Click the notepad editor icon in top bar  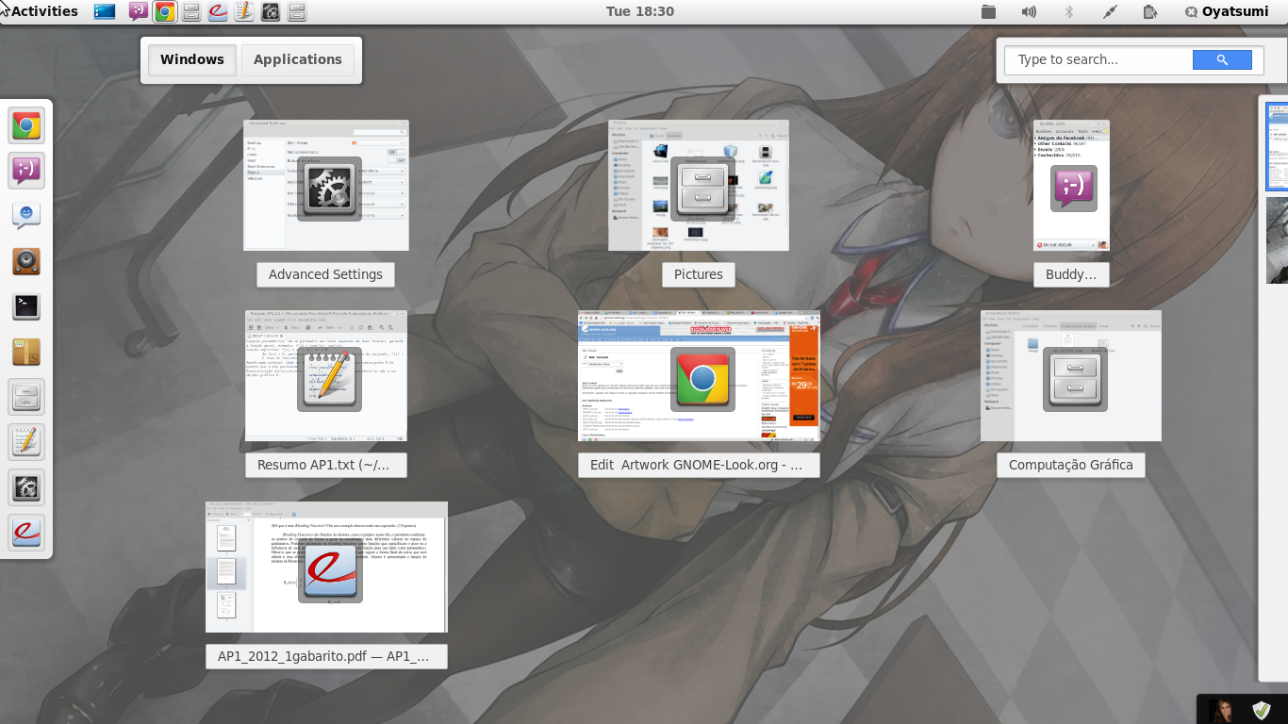click(244, 11)
